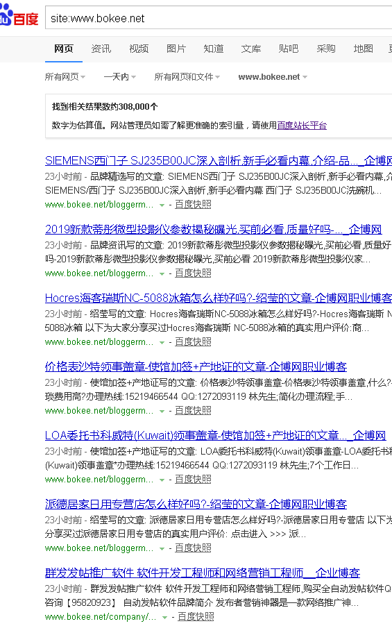Expand the 所有网页 filter dropdown

coord(65,76)
